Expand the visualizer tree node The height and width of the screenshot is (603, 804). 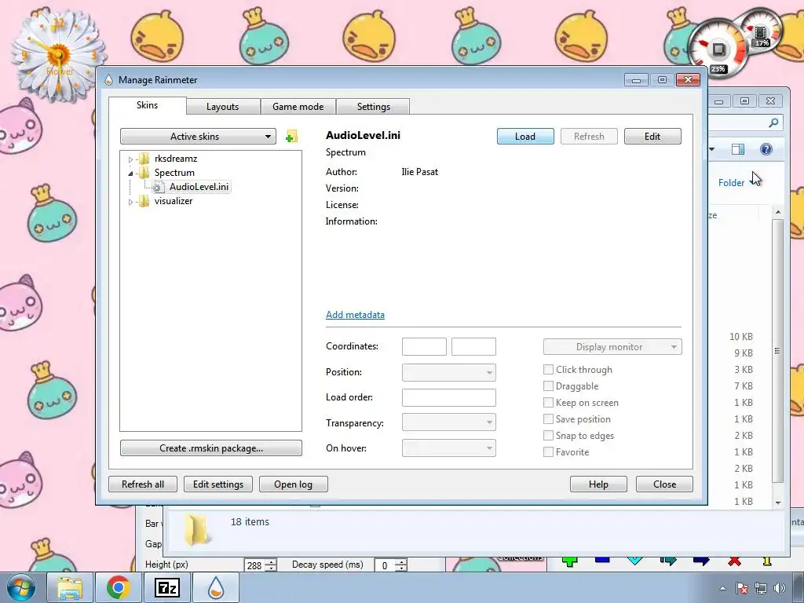point(131,202)
